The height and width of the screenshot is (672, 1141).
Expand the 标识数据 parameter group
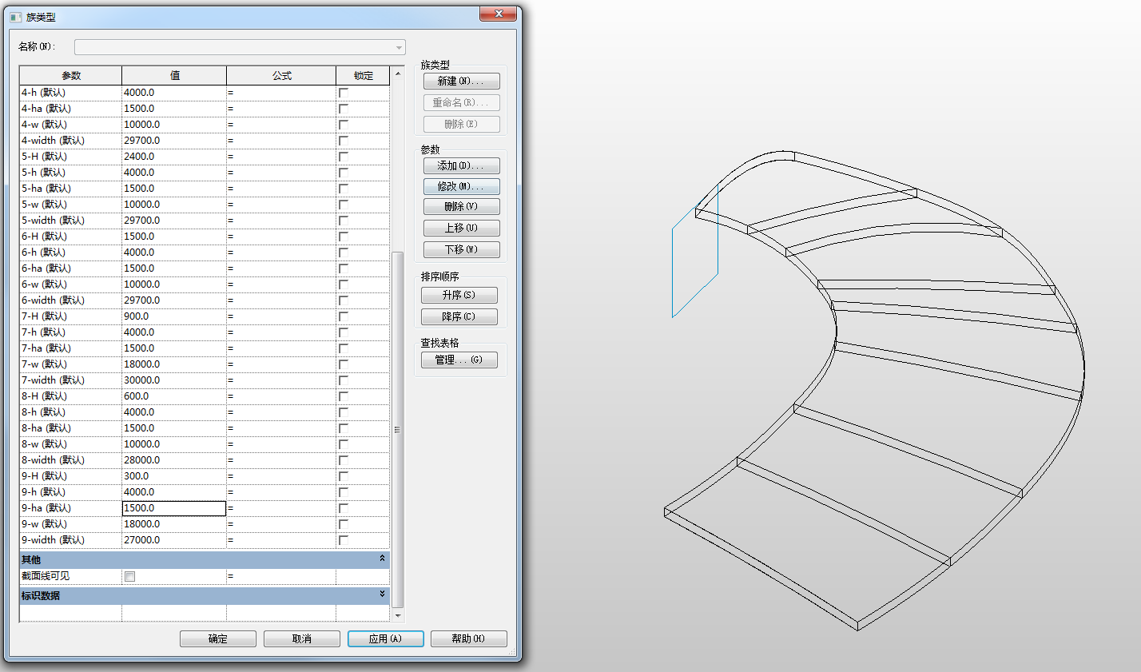(382, 594)
